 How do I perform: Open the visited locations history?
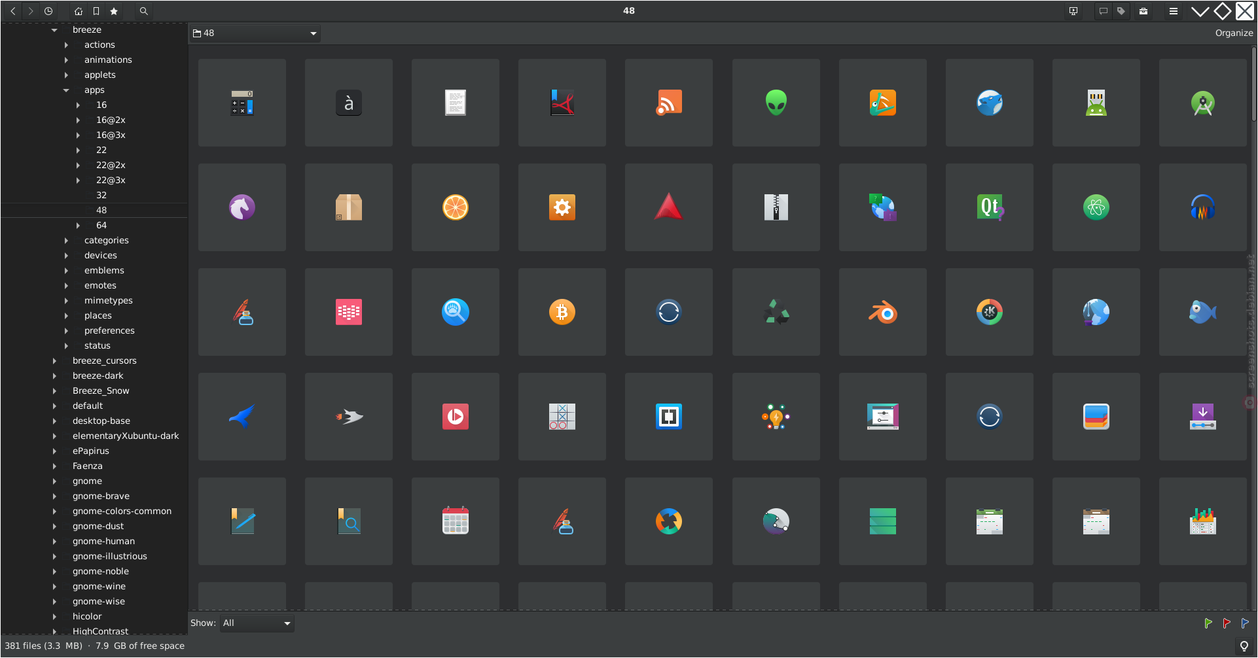point(48,11)
